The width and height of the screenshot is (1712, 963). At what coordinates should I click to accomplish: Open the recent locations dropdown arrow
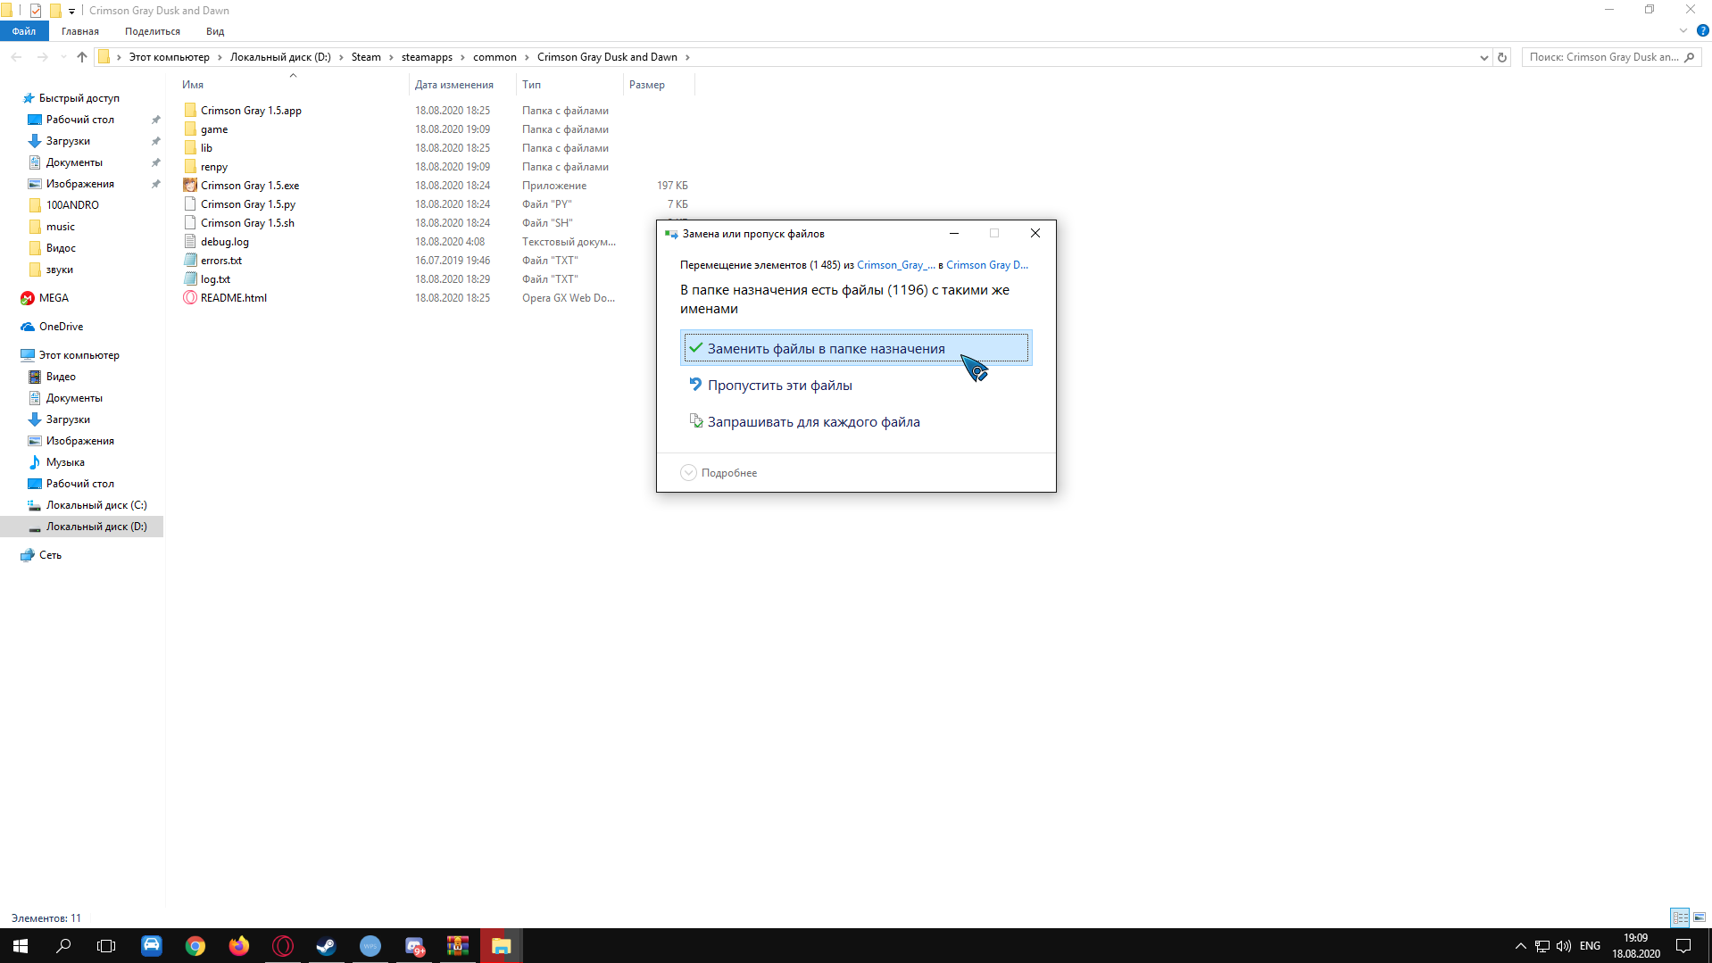(x=62, y=57)
